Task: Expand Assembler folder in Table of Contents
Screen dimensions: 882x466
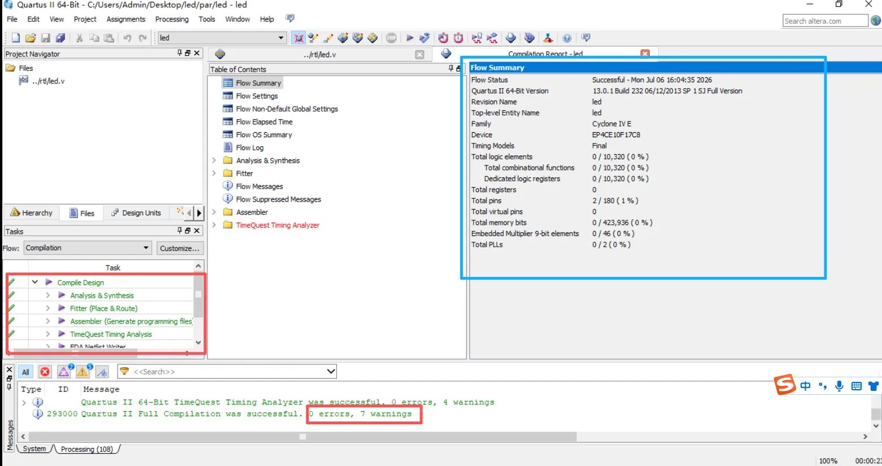Action: (x=214, y=212)
